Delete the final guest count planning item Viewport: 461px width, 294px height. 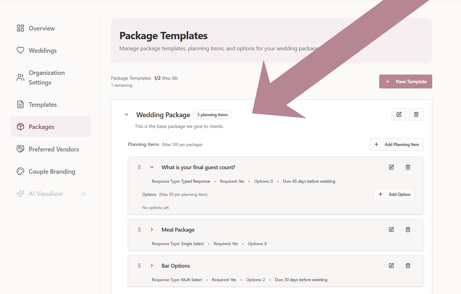click(x=408, y=167)
